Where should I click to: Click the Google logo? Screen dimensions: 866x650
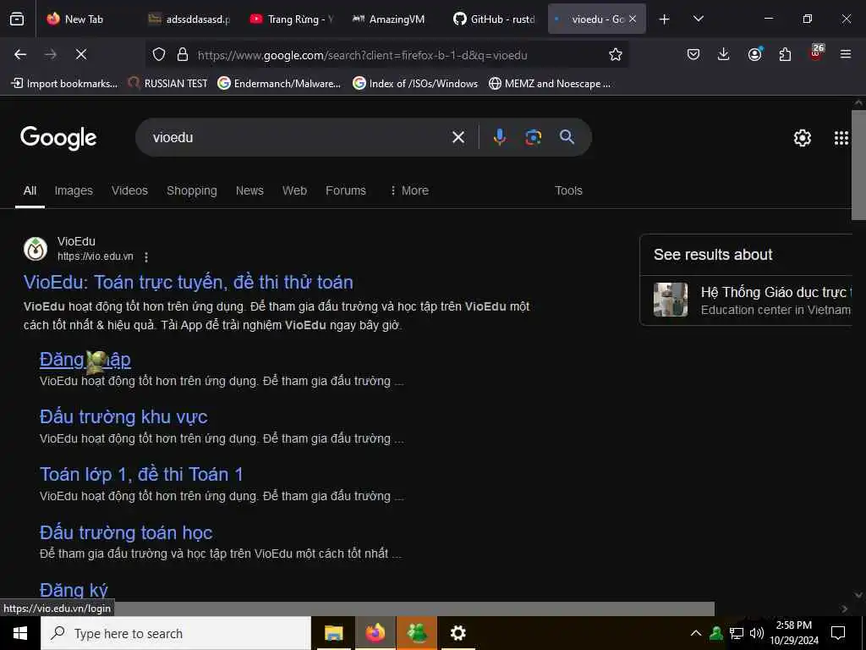pyautogui.click(x=58, y=138)
